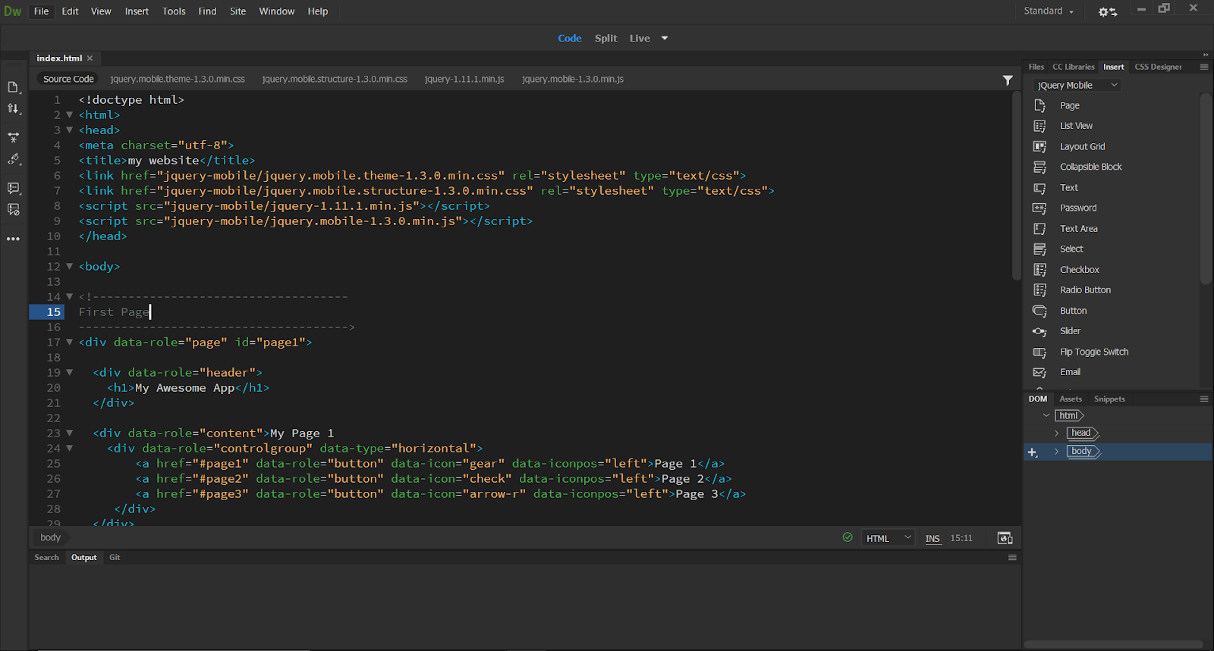The width and height of the screenshot is (1214, 651).
Task: Insert a jQuery Mobile Button
Action: [x=1073, y=311]
